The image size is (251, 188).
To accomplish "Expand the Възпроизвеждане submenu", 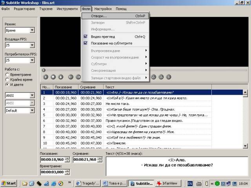I will (x=115, y=51).
